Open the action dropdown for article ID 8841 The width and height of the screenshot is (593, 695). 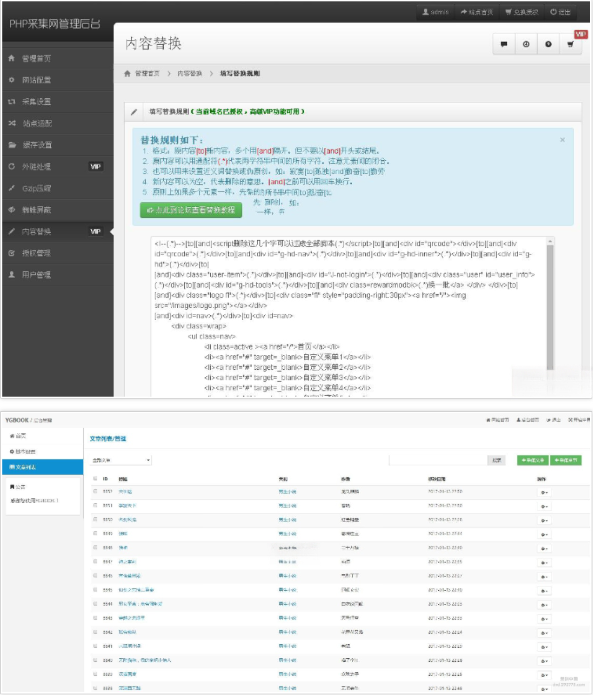pos(544,647)
